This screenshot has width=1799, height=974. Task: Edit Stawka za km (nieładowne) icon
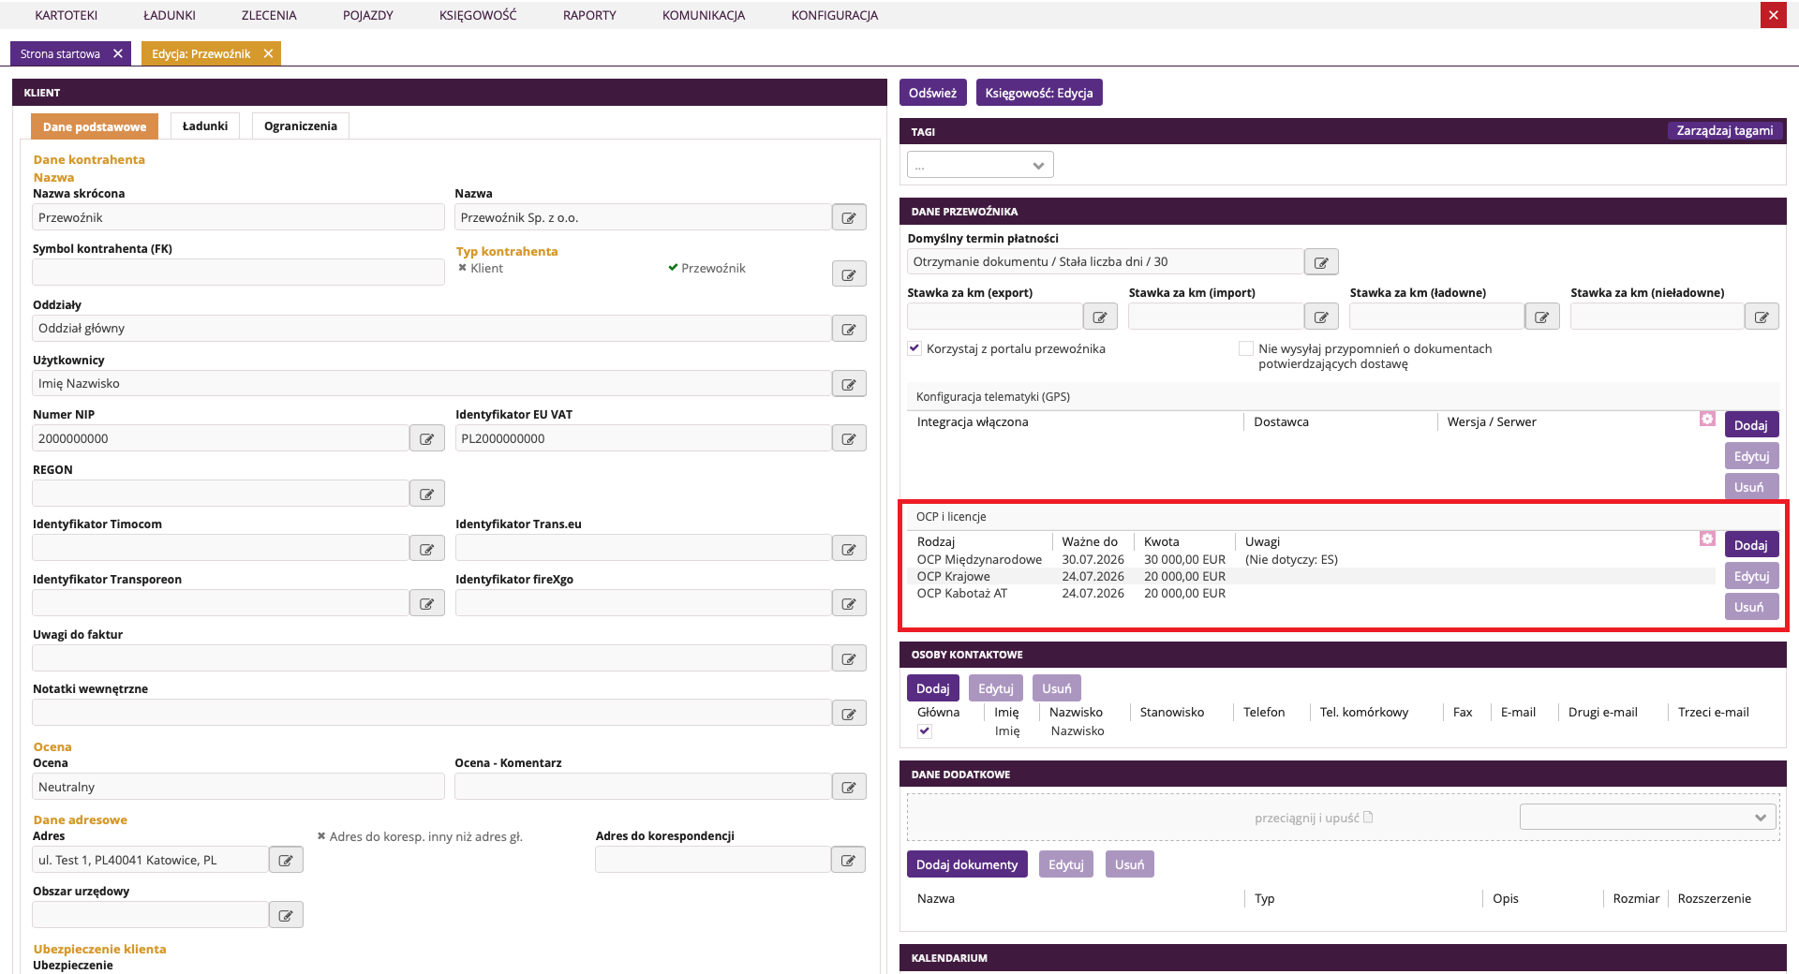(1762, 317)
